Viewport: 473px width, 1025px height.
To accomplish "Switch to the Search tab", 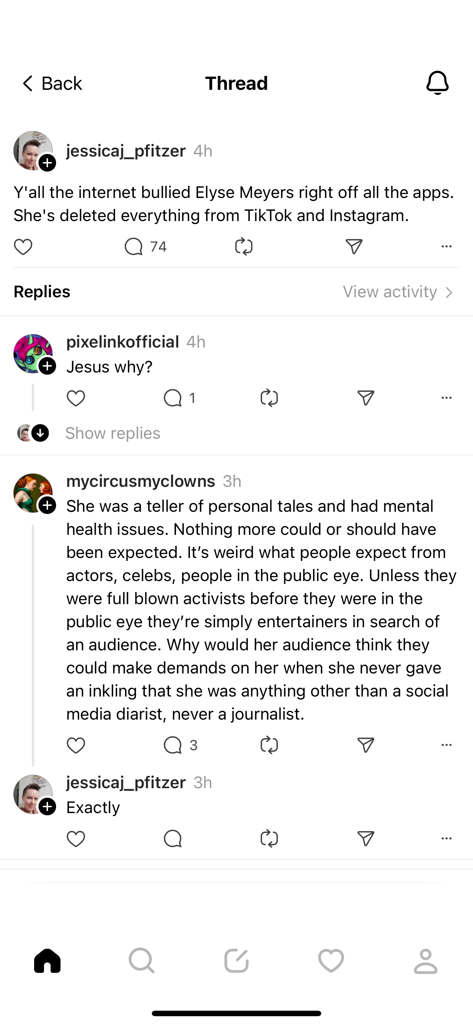I will coord(142,960).
